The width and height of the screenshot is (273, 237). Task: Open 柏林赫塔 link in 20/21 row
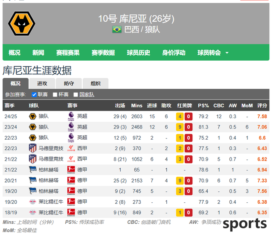[x=49, y=180]
